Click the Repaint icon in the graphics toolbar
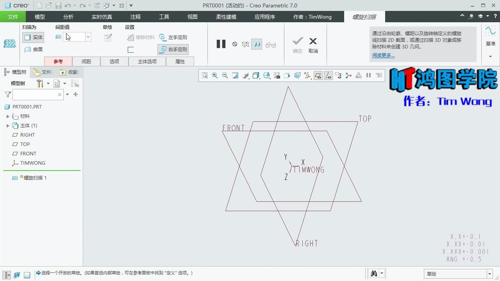The width and height of the screenshot is (500, 281). (235, 76)
